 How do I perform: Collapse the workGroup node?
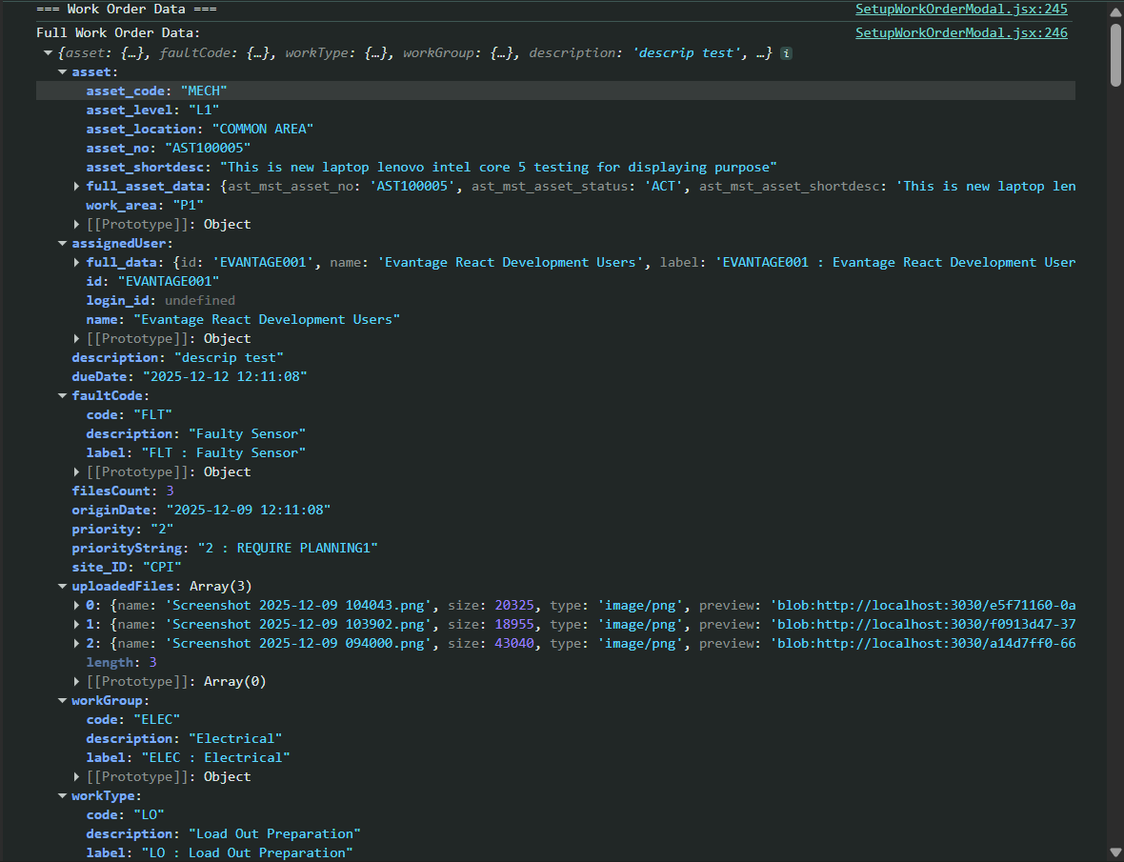[x=63, y=701]
